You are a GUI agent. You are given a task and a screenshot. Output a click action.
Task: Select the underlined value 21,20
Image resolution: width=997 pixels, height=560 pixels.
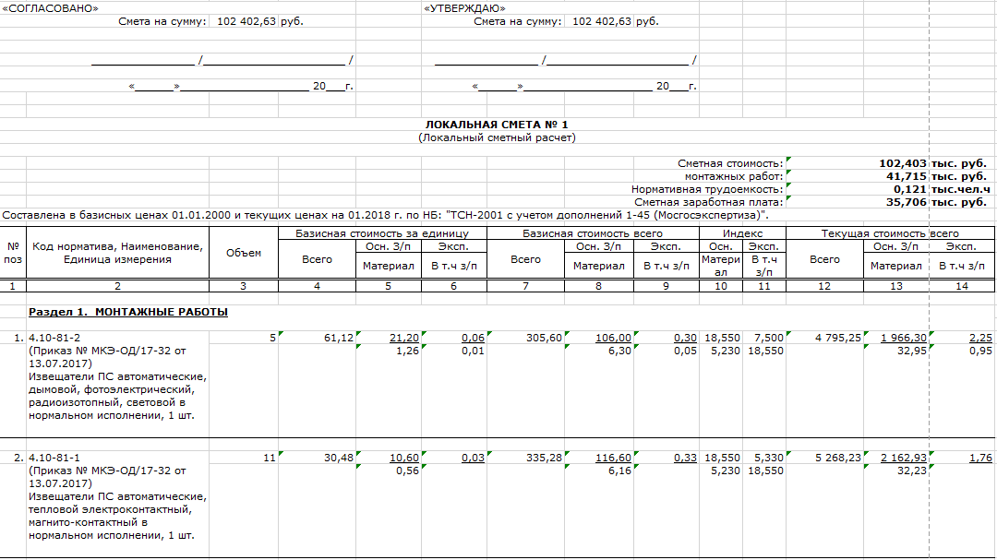(x=404, y=338)
